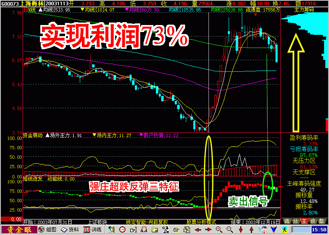Image resolution: width=329 pixels, height=235 pixels.
Task: Click the red triangle marker above chart
Action: (255, 15)
